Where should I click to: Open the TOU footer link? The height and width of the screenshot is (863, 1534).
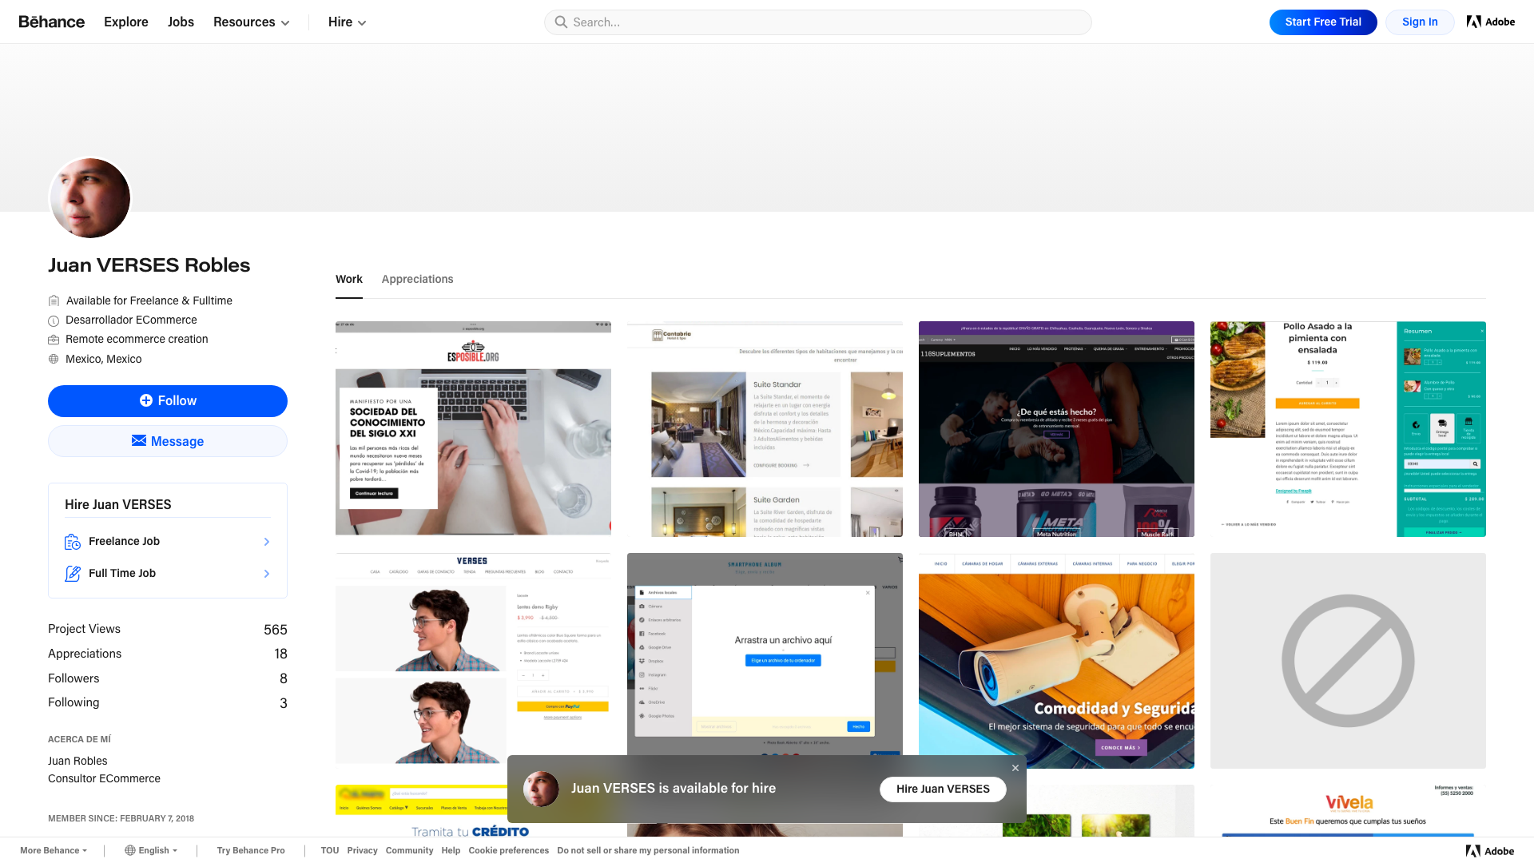click(330, 850)
